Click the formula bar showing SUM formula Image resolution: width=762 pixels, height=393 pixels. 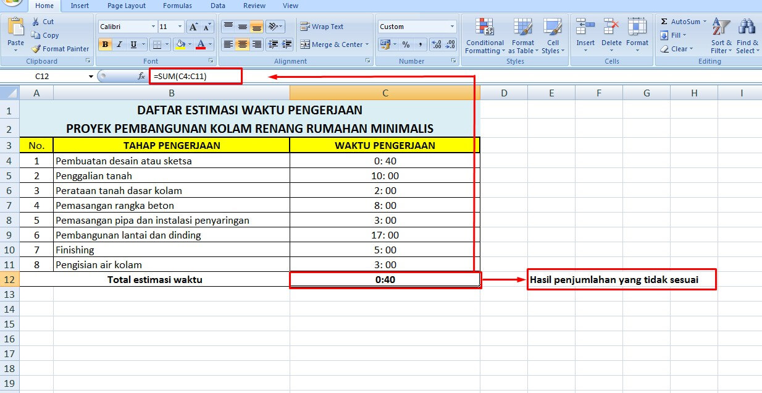pyautogui.click(x=195, y=75)
